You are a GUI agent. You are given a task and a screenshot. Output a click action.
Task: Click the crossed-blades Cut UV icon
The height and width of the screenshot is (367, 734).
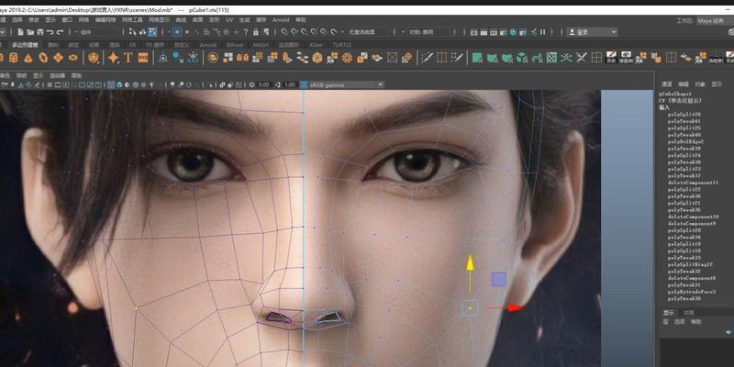(x=582, y=58)
